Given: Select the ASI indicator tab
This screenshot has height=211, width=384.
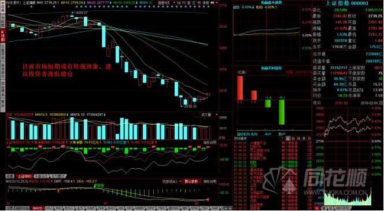Looking at the screenshot, I should click(x=120, y=208).
